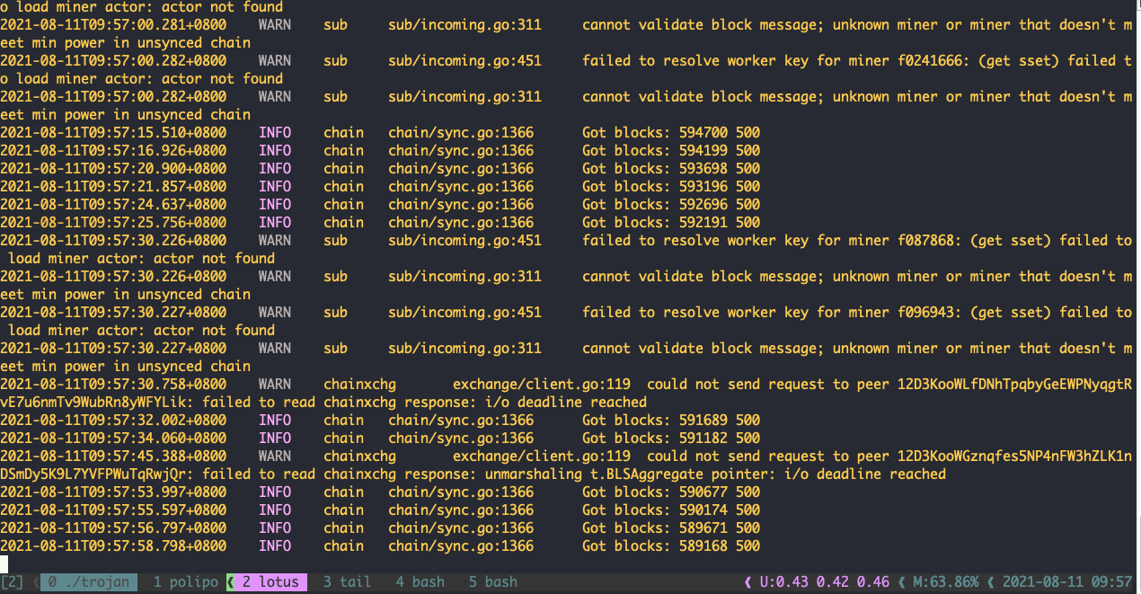Click WARN level on the 09:57:30.758 line

click(275, 384)
